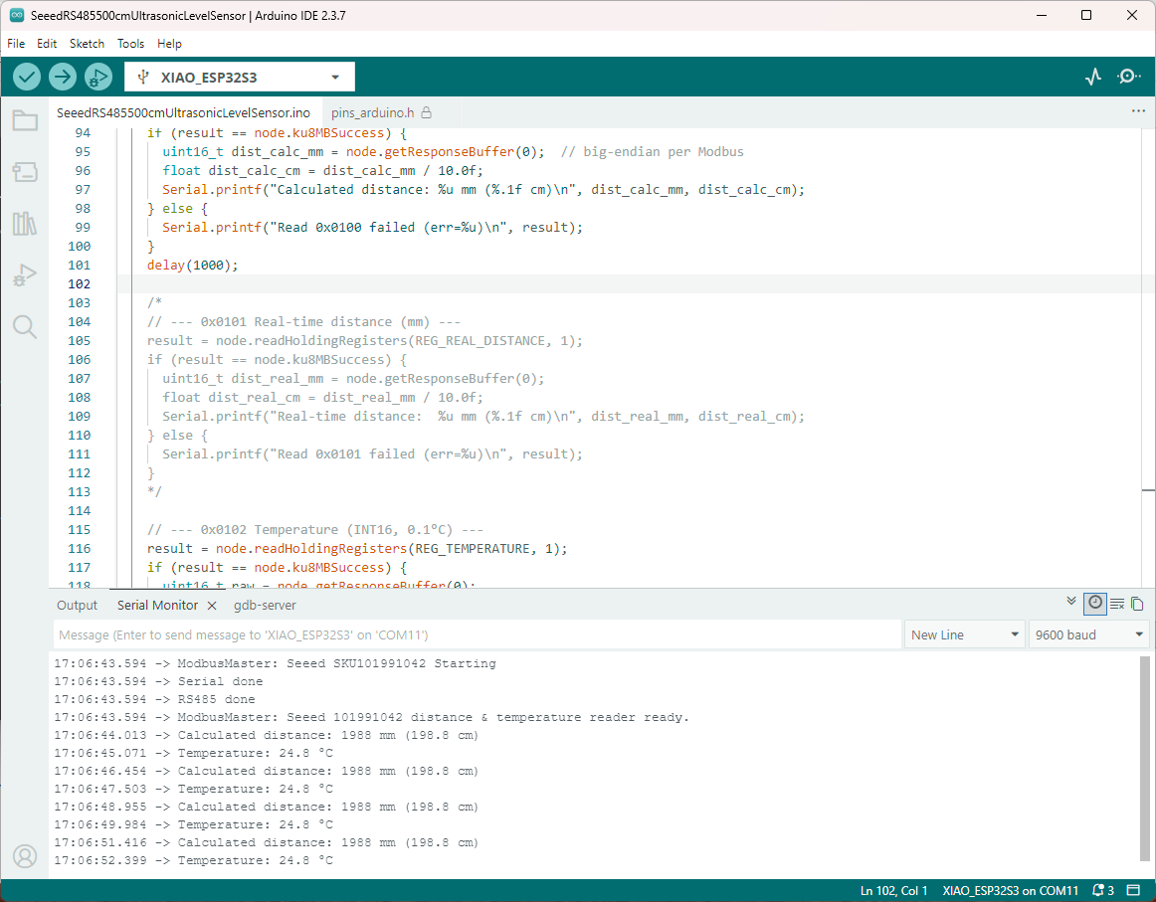Screen dimensions: 1156x902
Task: Open the Sketchbook folder sidebar icon
Action: 25,121
